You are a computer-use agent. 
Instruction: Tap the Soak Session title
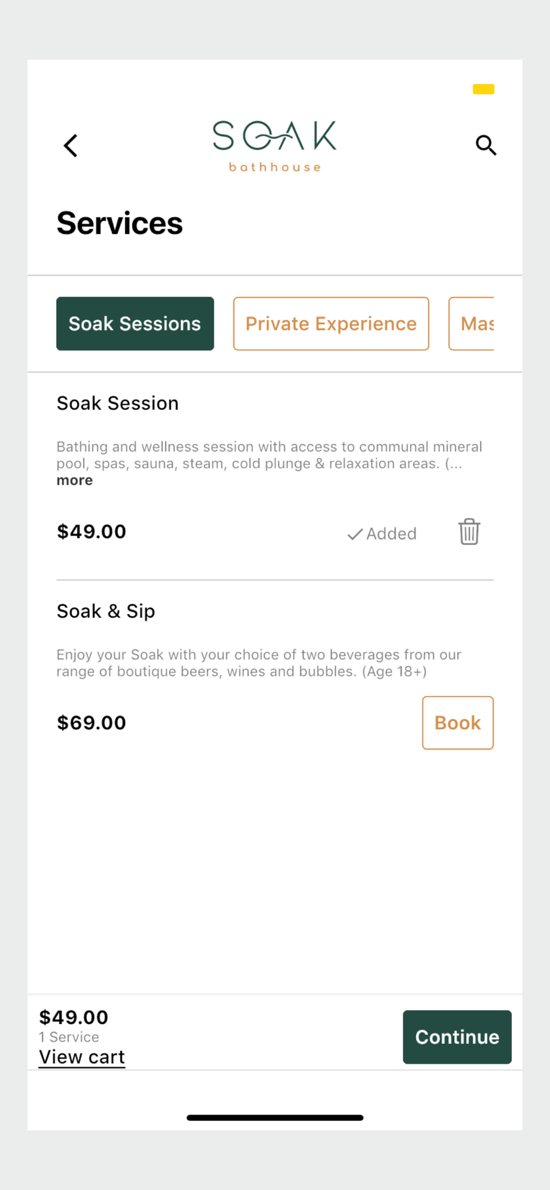[118, 403]
